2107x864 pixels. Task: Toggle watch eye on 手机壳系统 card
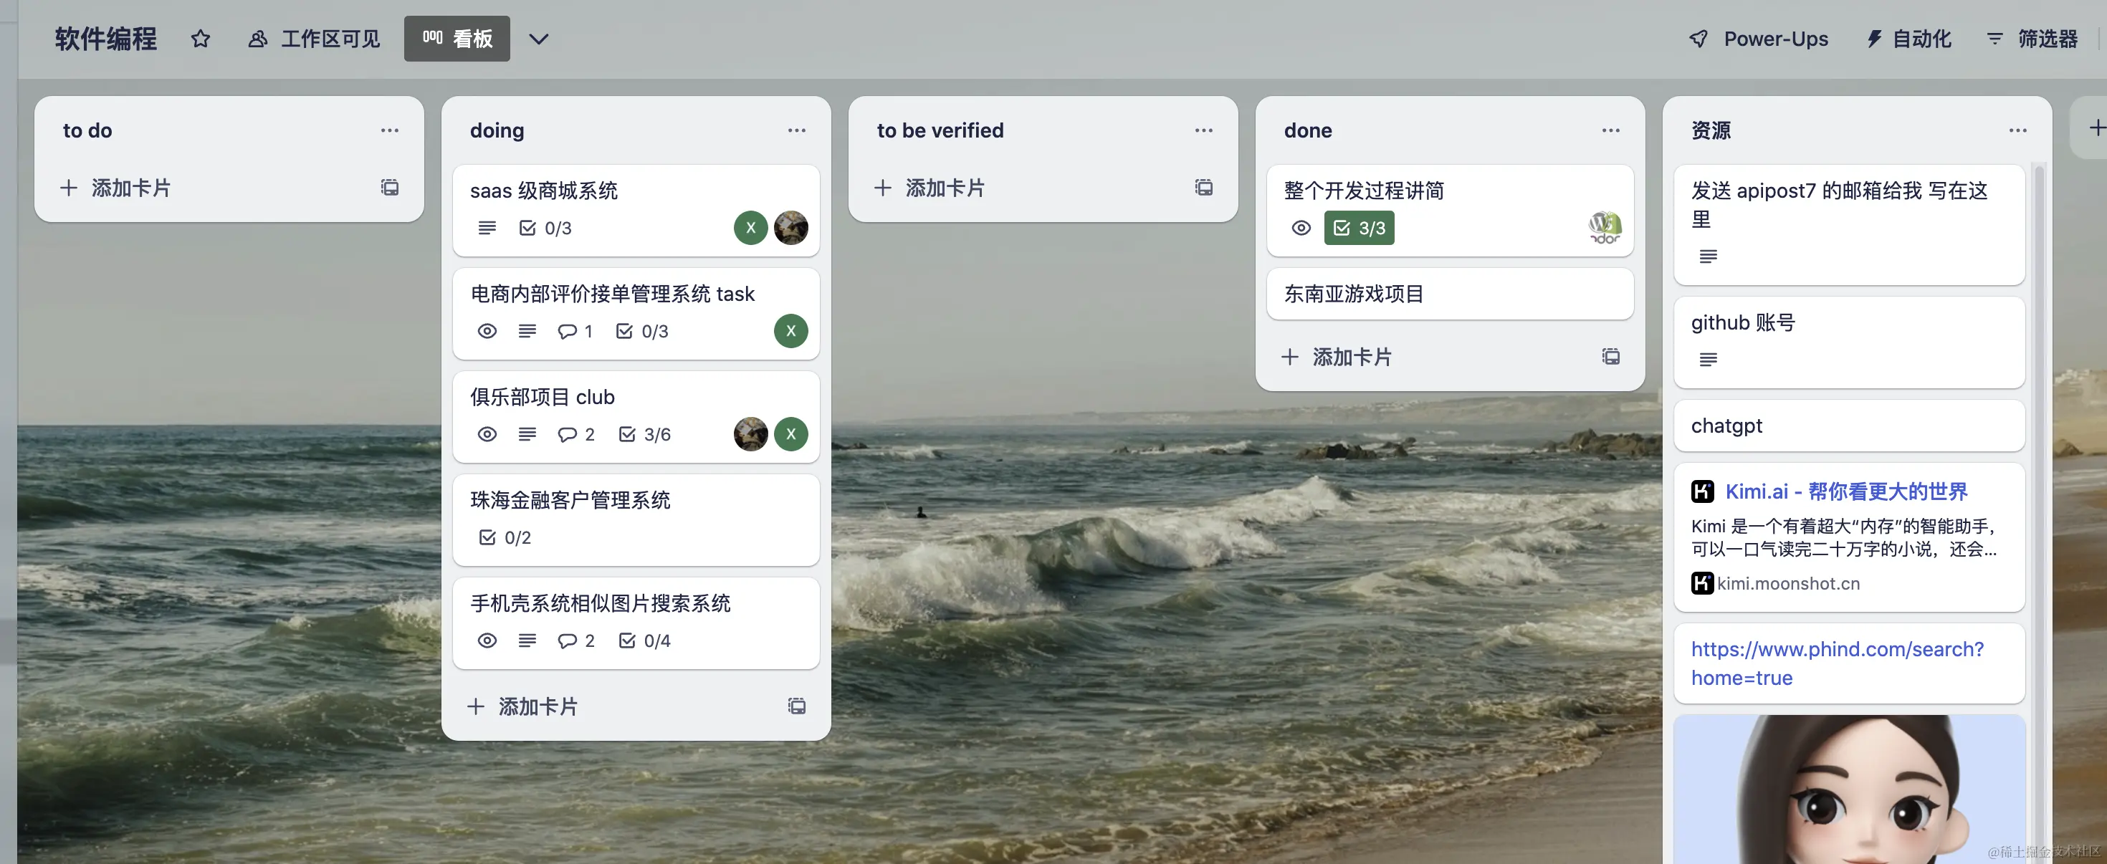(x=487, y=640)
